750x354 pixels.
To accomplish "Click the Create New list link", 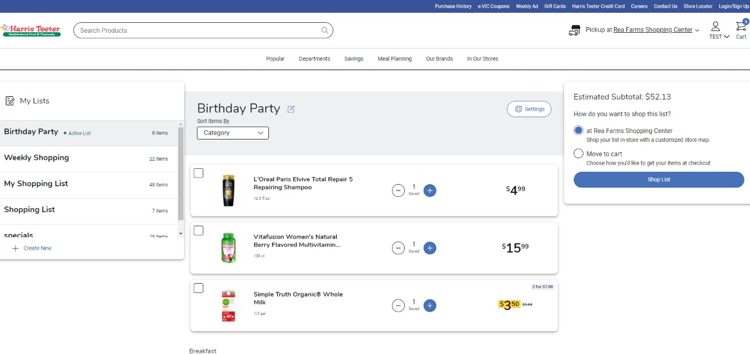I will (37, 249).
